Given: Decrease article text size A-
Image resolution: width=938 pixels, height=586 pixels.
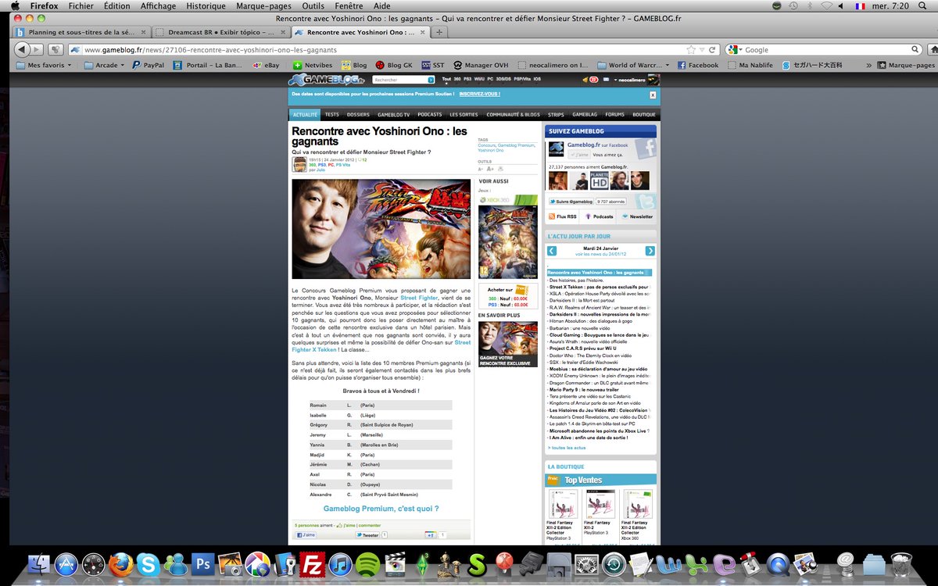Looking at the screenshot, I should pyautogui.click(x=481, y=169).
